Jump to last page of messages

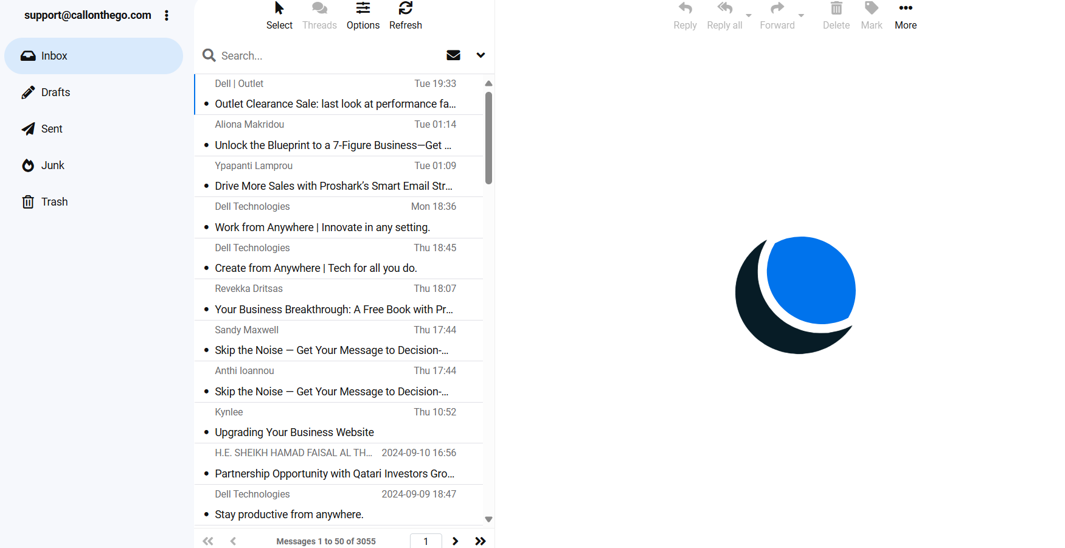point(480,541)
